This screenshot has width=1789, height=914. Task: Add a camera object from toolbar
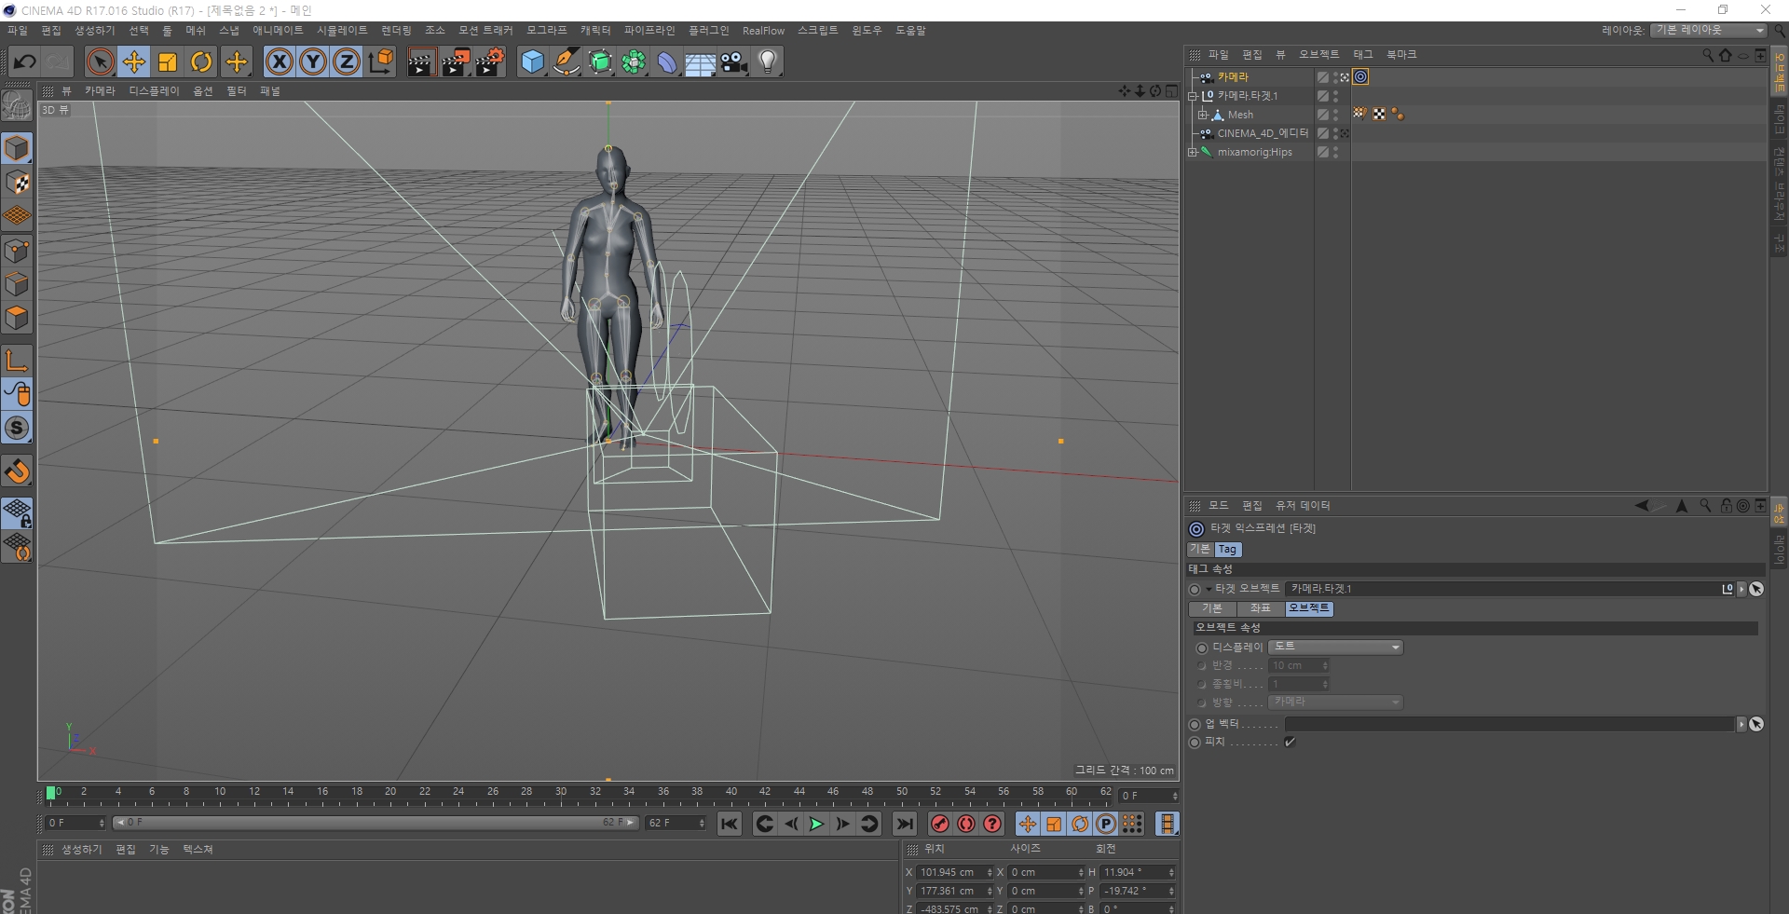[x=734, y=62]
